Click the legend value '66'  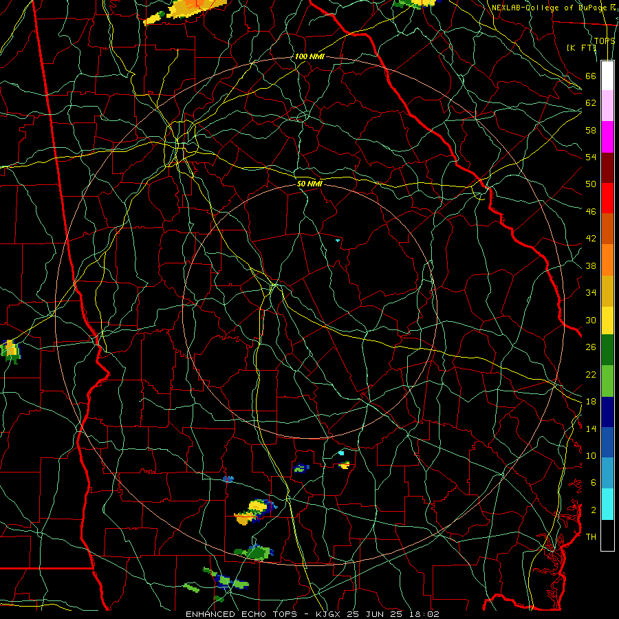(x=591, y=76)
